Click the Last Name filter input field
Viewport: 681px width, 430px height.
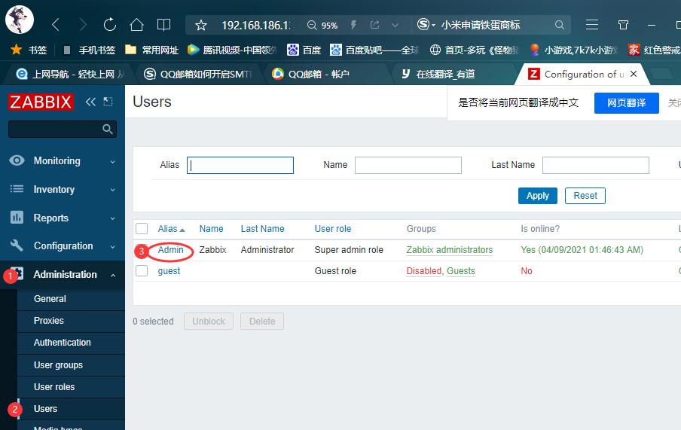pyautogui.click(x=595, y=165)
